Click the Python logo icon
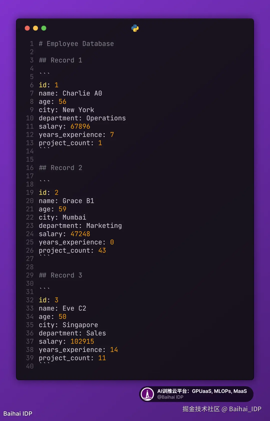Viewport: 270px width, 421px height. [135, 28]
